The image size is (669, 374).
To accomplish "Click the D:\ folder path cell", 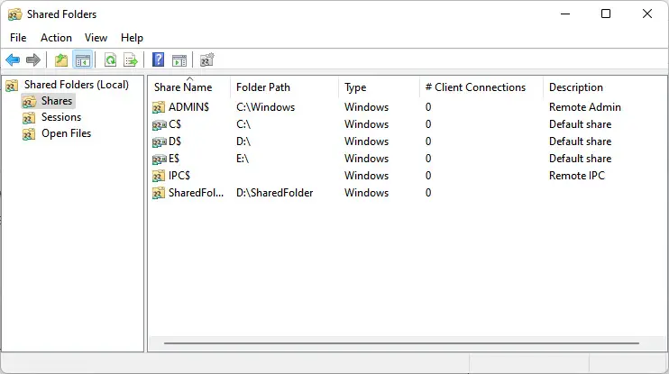I will [x=243, y=141].
